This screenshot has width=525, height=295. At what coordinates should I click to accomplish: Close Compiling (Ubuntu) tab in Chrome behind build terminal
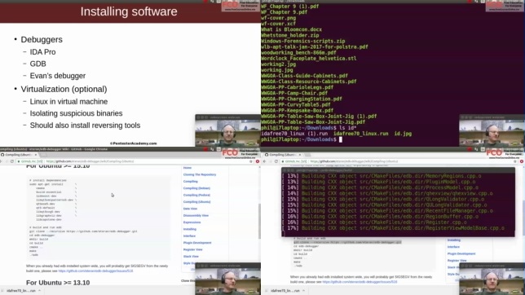pyautogui.click(x=300, y=155)
